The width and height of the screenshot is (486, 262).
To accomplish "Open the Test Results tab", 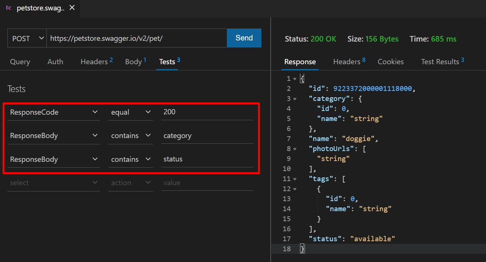I will click(x=443, y=62).
